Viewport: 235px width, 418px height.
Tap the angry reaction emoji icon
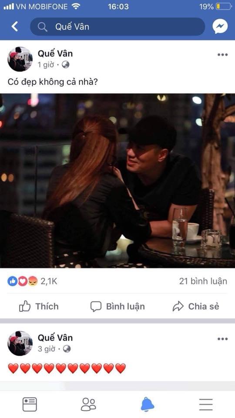coord(33,281)
